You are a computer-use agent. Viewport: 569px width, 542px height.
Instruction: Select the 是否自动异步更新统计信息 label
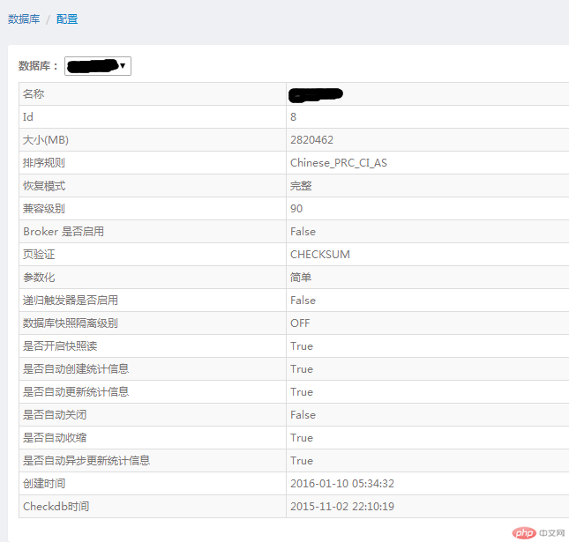click(86, 460)
